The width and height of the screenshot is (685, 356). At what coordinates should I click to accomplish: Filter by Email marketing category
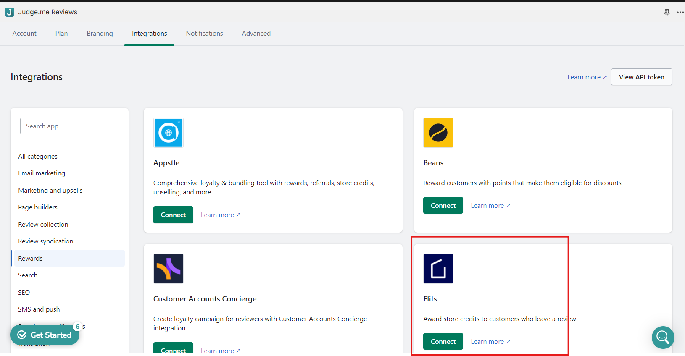[42, 173]
